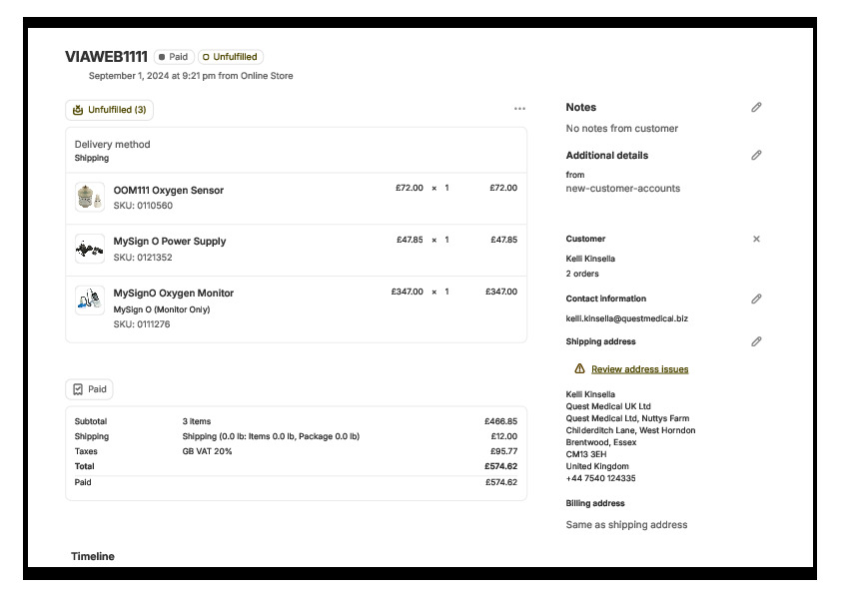
Task: Click the OOM111 Oxygen Sensor title
Action: [x=169, y=190]
